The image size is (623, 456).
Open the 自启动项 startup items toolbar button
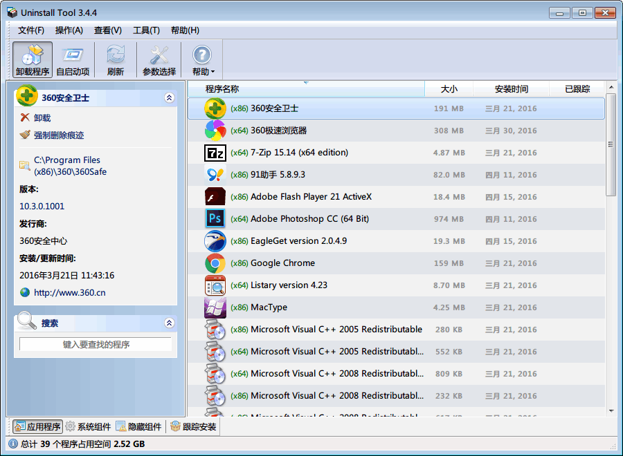(x=73, y=60)
